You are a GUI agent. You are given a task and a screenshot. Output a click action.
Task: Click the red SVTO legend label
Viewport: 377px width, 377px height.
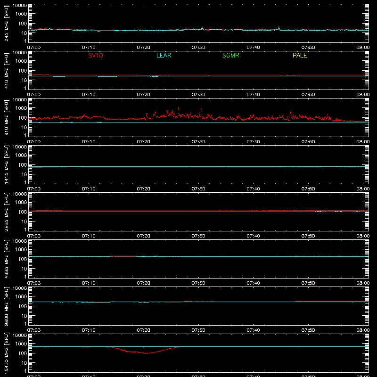coord(96,55)
